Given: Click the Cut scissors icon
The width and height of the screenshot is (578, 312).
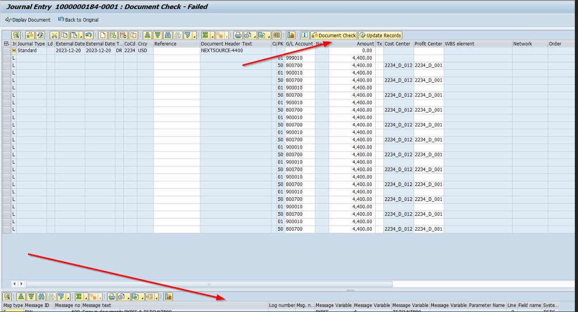Looking at the screenshot, I should coord(54,35).
